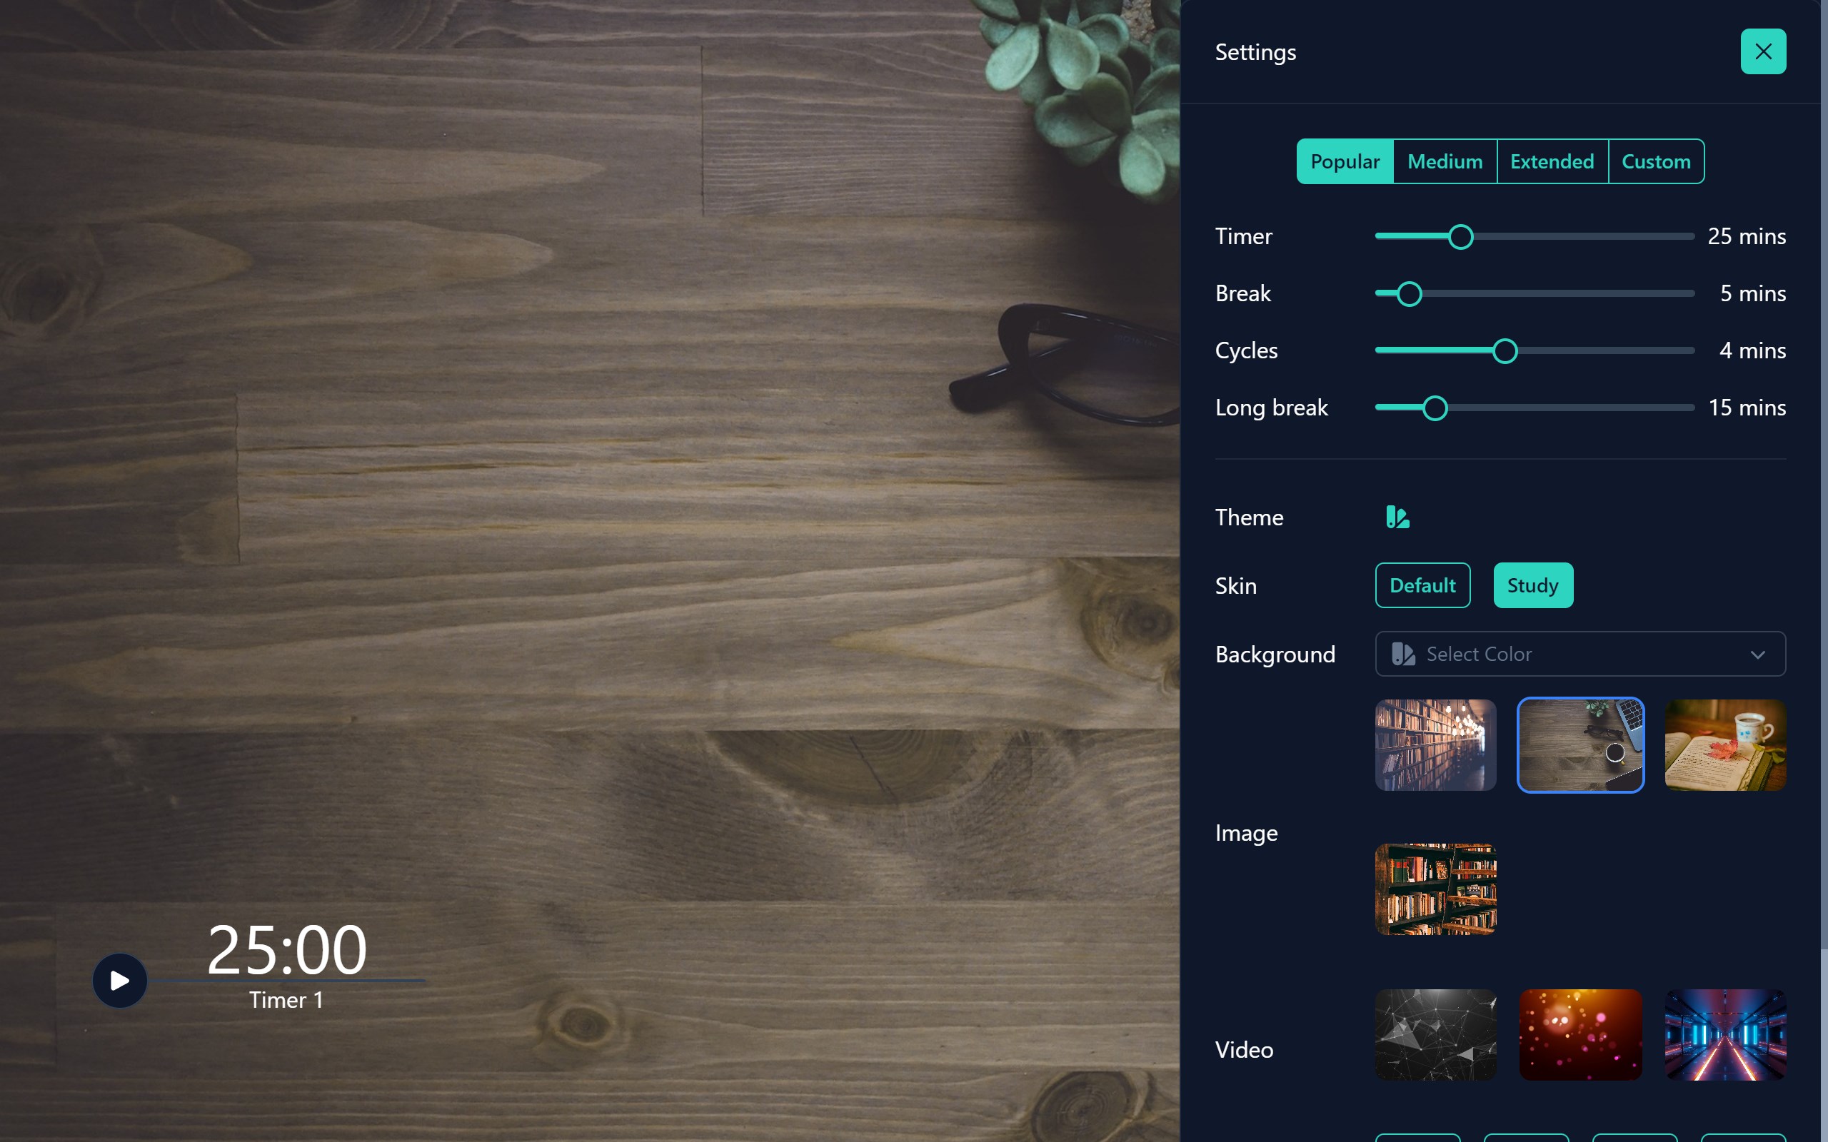
Task: Click the Timer duration slider handle
Action: (x=1460, y=236)
